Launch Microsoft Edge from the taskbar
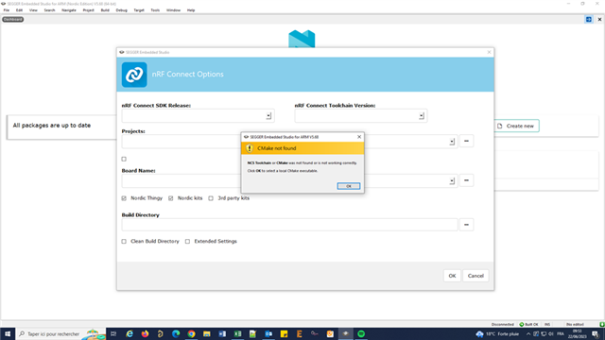 (x=176, y=333)
